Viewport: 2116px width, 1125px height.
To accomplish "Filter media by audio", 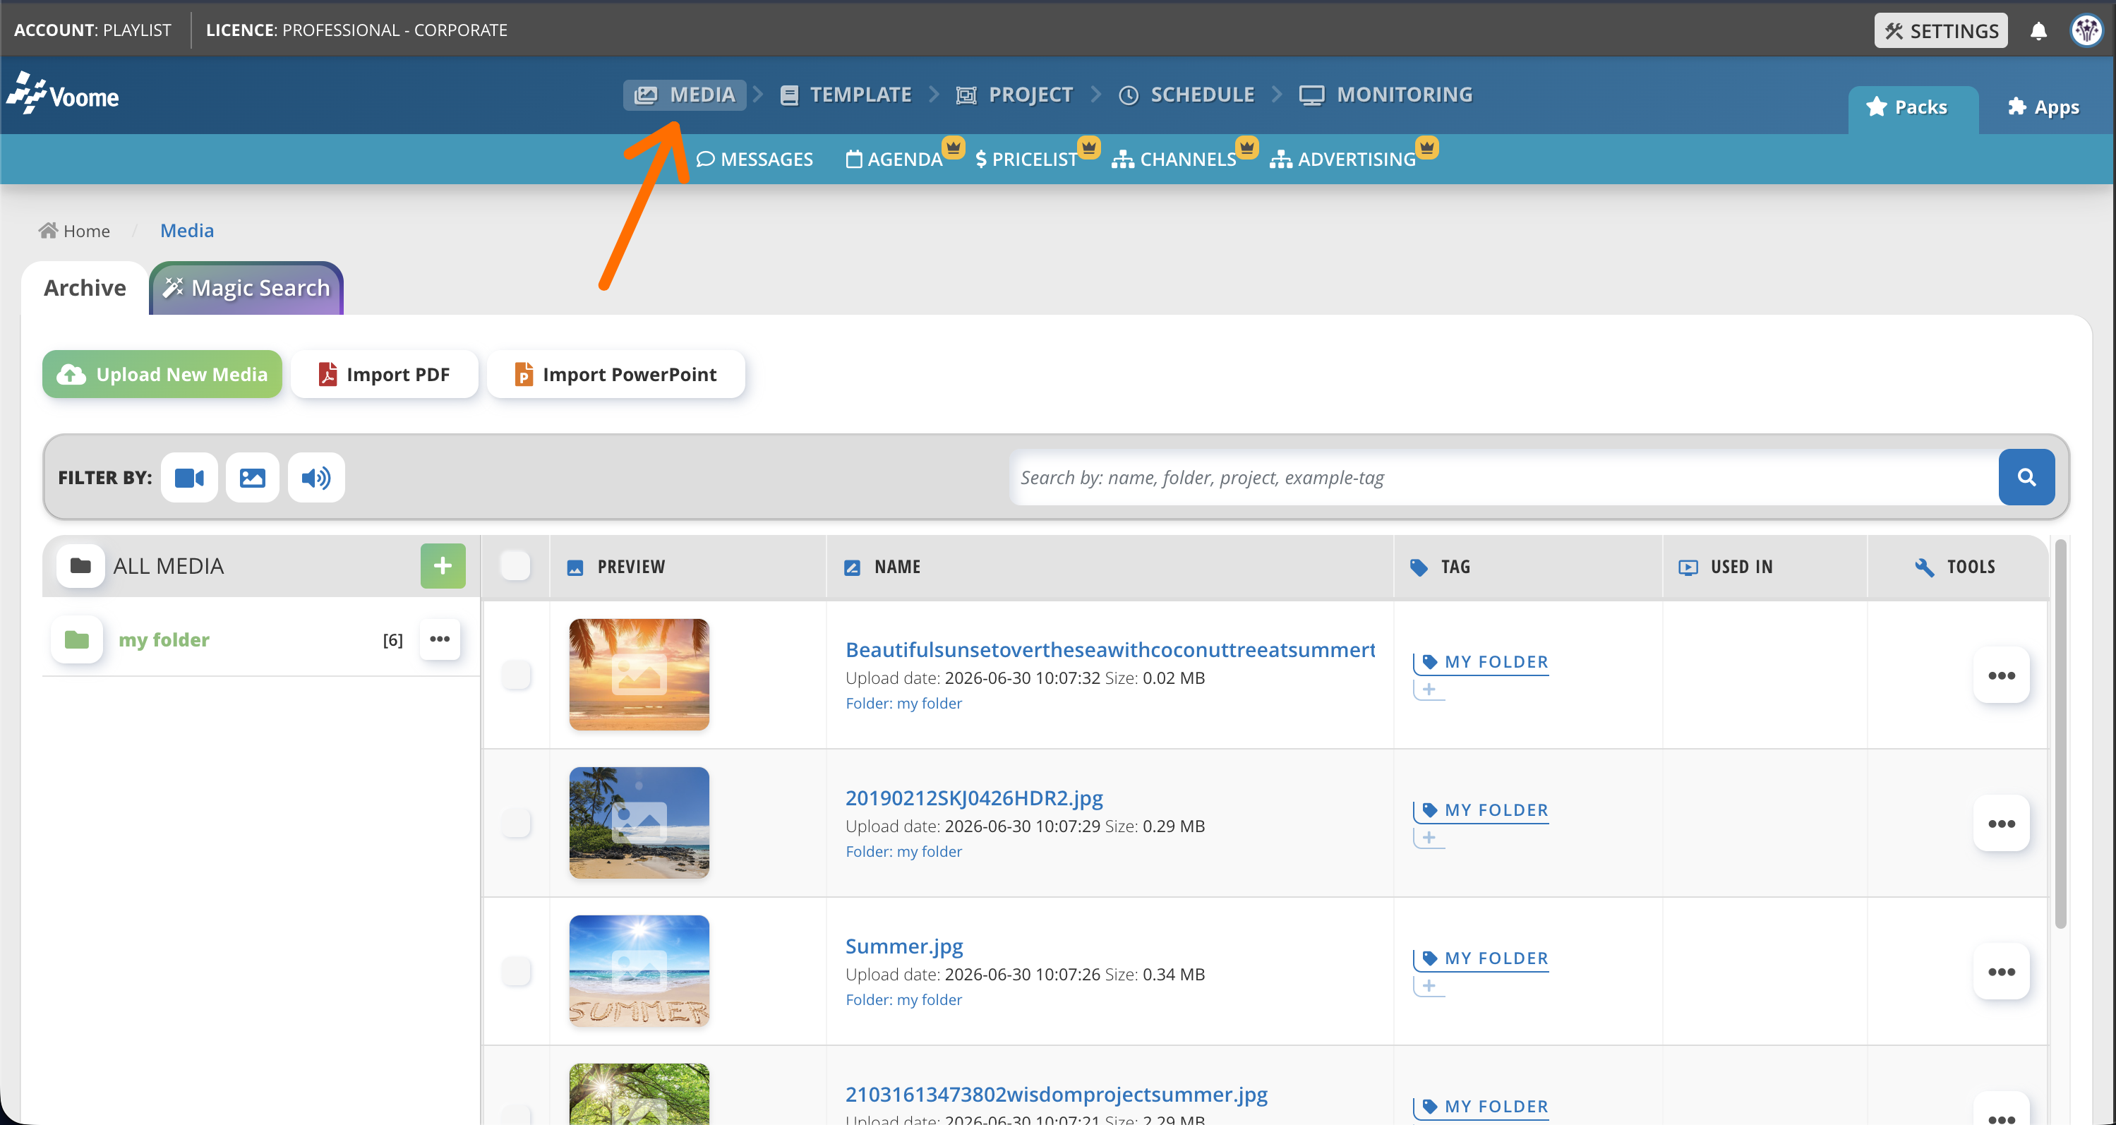I will click(x=315, y=477).
